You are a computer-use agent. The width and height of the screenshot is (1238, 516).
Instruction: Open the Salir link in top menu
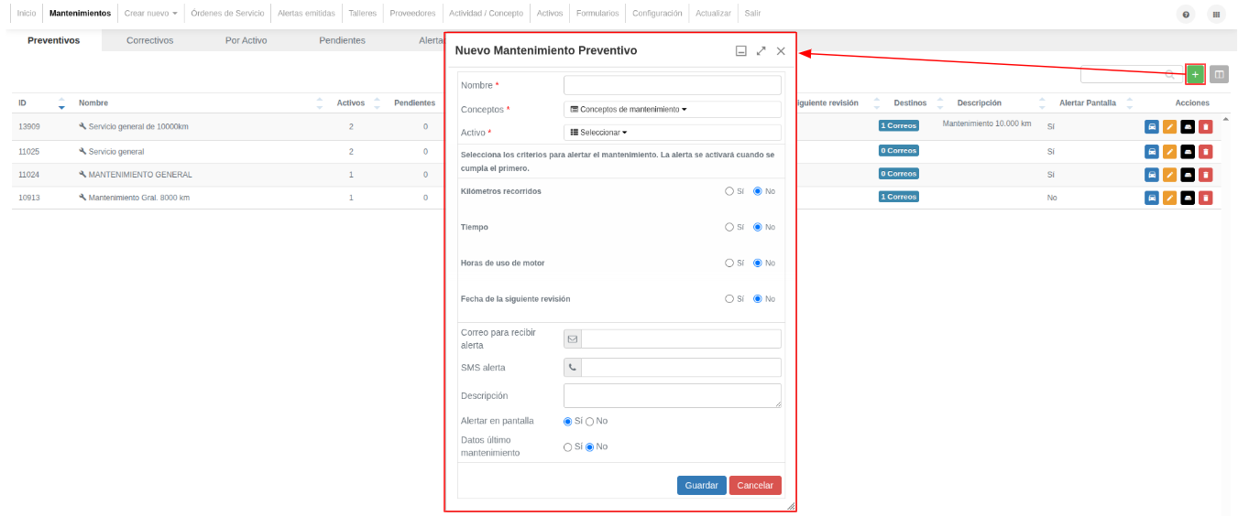(x=752, y=14)
